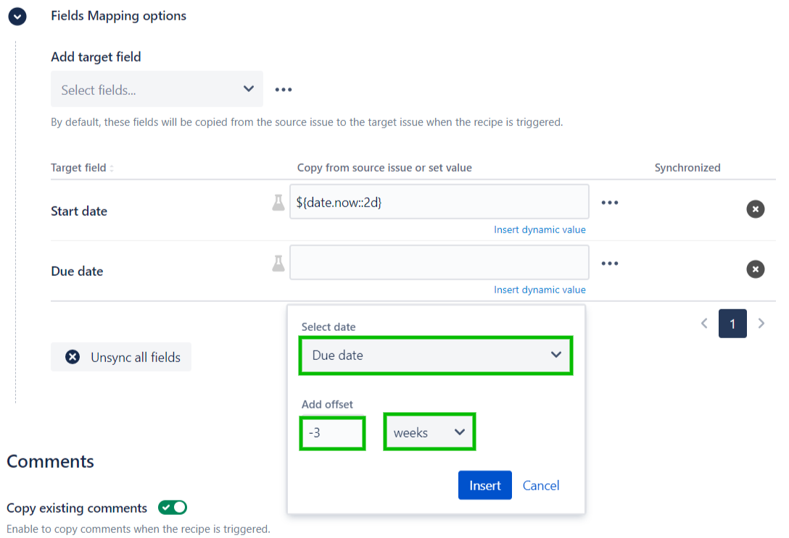789x538 pixels.
Task: Click the Start date value input field
Action: pos(439,203)
